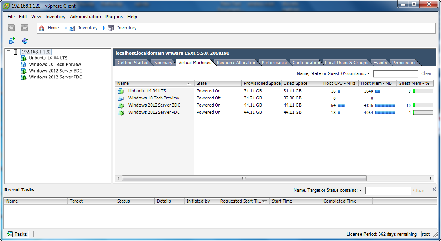441x241 pixels.
Task: Click the Home icon in navigation bar
Action: 41,28
